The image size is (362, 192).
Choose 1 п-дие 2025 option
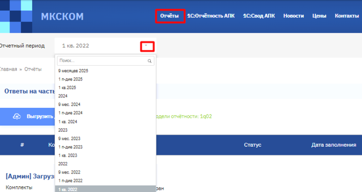[70, 79]
